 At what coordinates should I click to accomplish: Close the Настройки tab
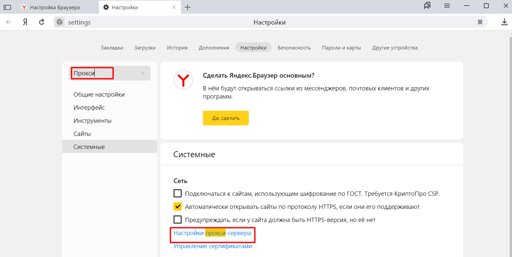tap(174, 7)
